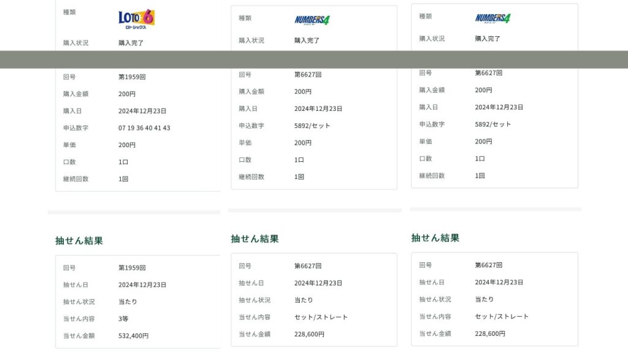The height and width of the screenshot is (353, 628).
Task: Click セット/ストレート in the right panel
Action: tap(502, 316)
